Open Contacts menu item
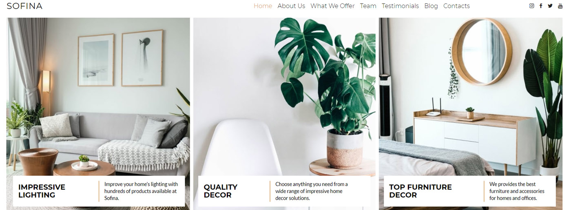The width and height of the screenshot is (571, 210). pos(456,6)
